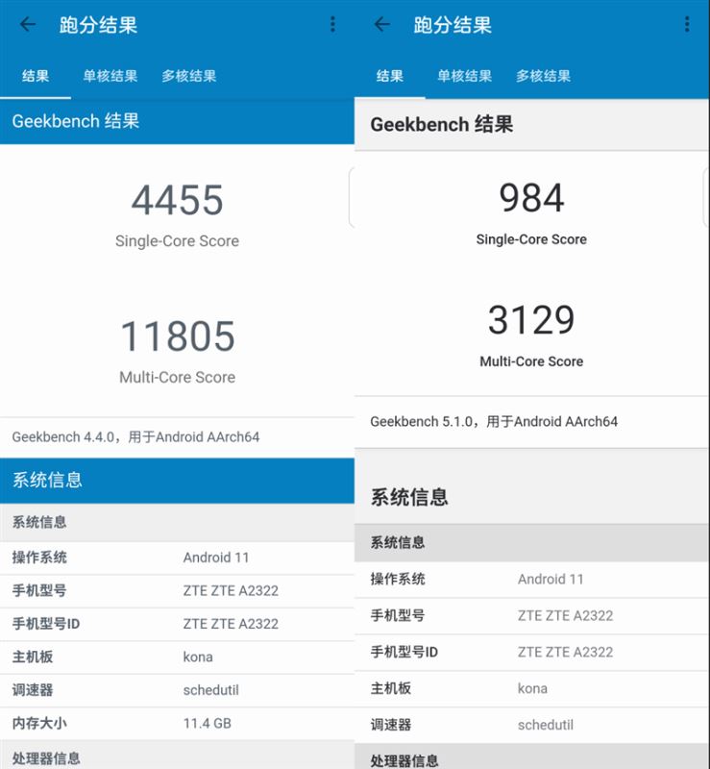Open overflow menu in right Geekbench 5 screen
The width and height of the screenshot is (710, 769).
687,24
